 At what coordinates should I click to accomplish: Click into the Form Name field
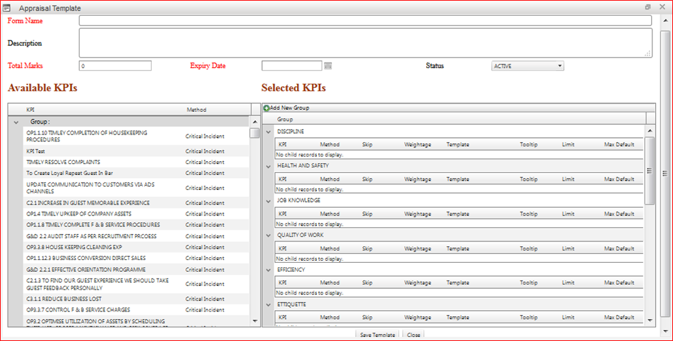(365, 21)
